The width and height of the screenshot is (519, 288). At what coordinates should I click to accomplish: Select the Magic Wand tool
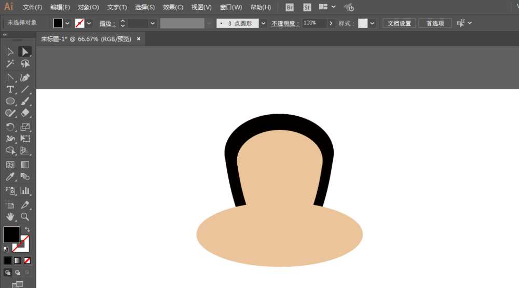pyautogui.click(x=10, y=64)
